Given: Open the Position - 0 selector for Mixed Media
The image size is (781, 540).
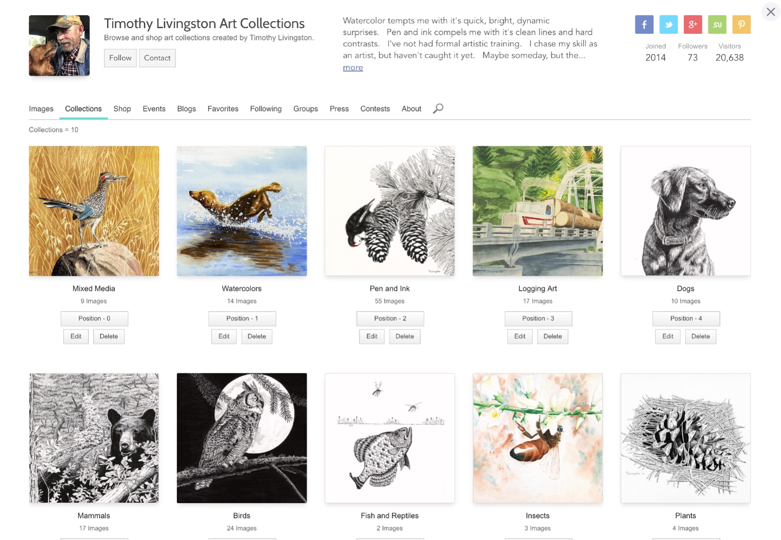Looking at the screenshot, I should [94, 318].
